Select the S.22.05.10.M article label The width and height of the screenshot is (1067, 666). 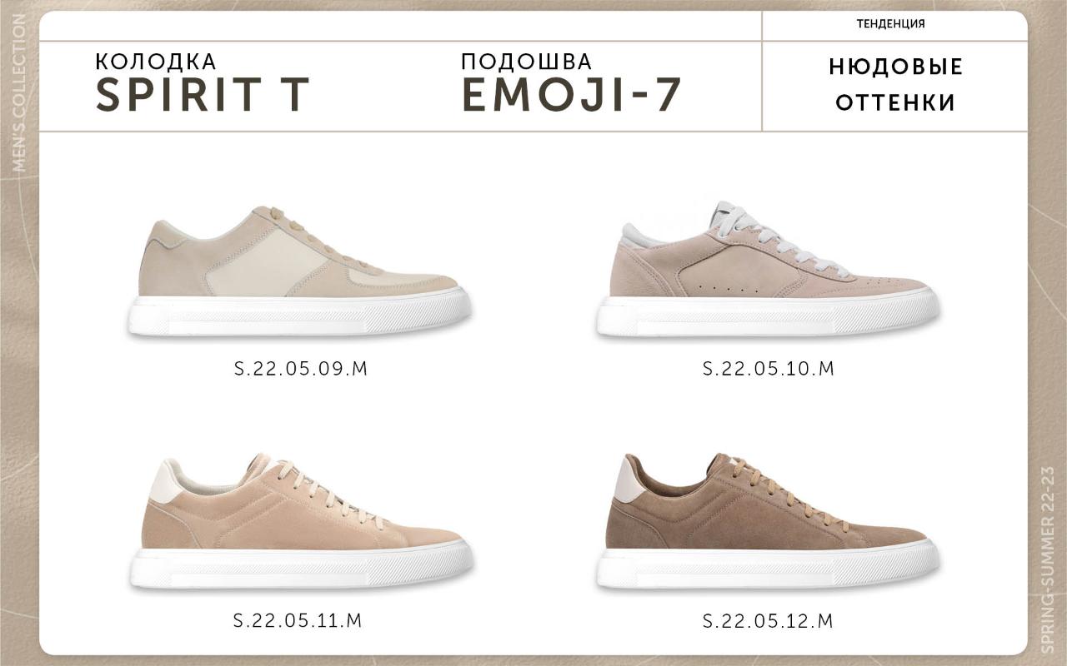click(769, 369)
